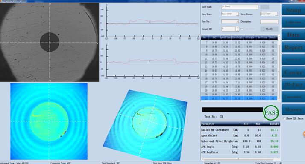Viewport: 305px width, 164px height.
Task: Click the horizontal scrollbar under parameter table
Action: (x=240, y=159)
